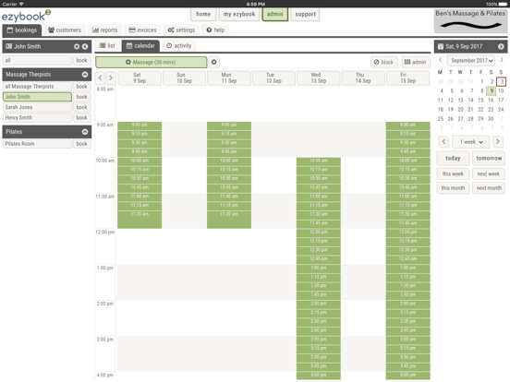
Task: Select day 3 in mini calendar
Action: [501, 81]
